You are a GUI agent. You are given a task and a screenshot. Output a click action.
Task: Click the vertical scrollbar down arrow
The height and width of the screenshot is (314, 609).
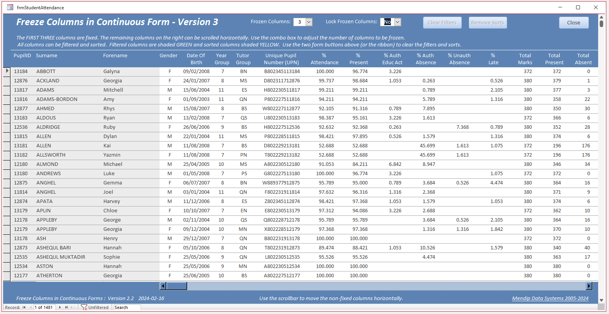pyautogui.click(x=601, y=300)
